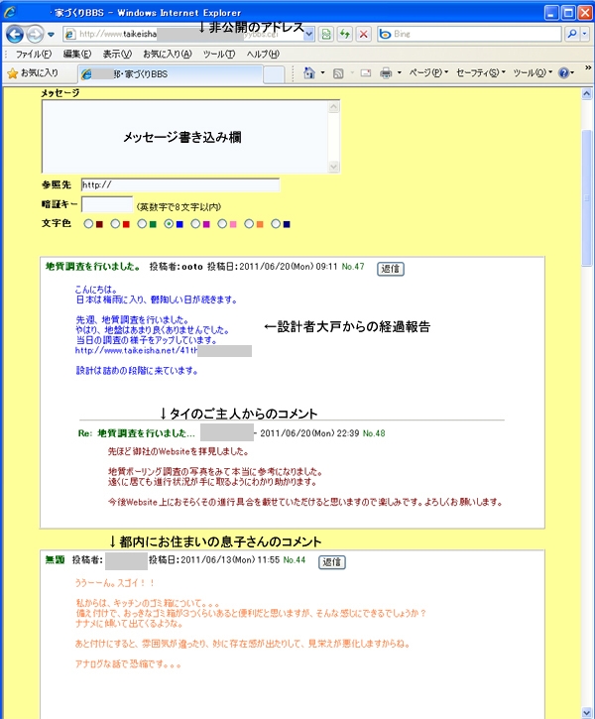Expand the address bar URL dropdown
The width and height of the screenshot is (595, 719).
[x=309, y=34]
